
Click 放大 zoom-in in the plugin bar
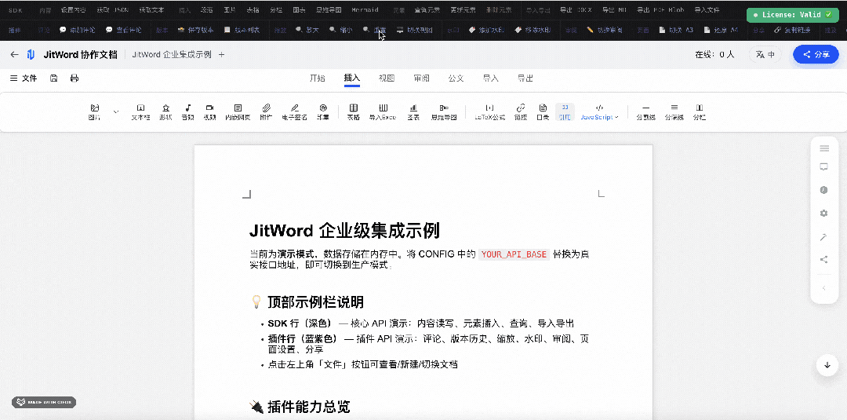tap(307, 31)
